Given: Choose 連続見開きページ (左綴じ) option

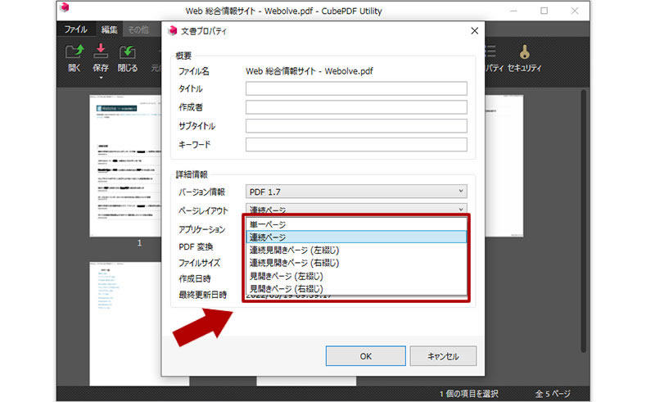Looking at the screenshot, I should 356,250.
